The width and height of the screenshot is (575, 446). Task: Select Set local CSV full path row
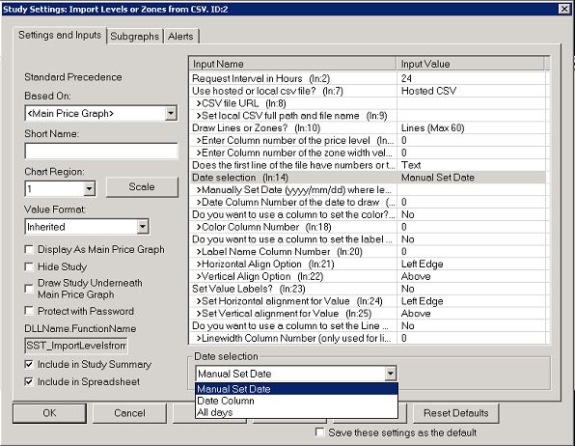[x=368, y=116]
